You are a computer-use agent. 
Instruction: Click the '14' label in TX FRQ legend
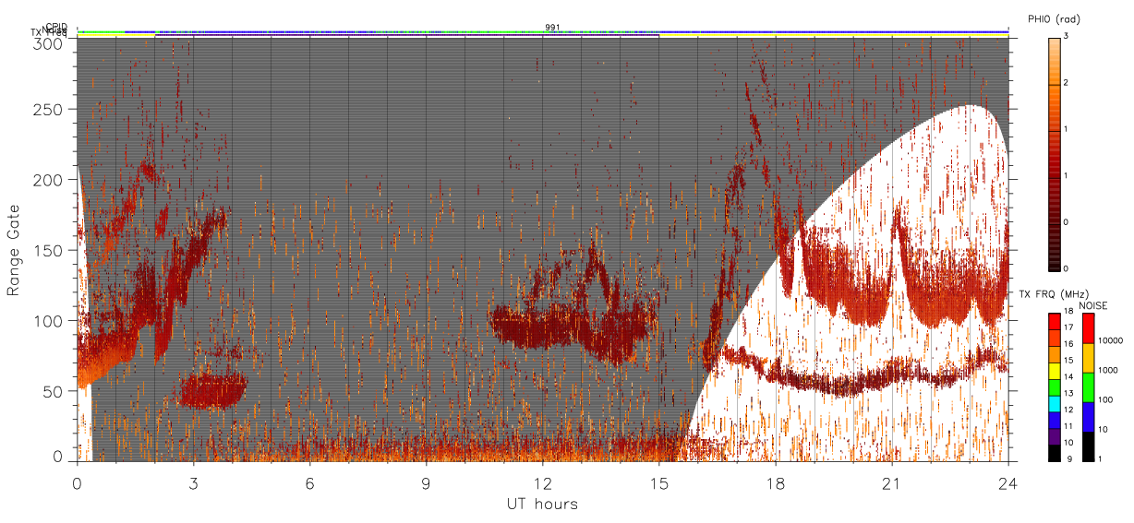point(1068,377)
